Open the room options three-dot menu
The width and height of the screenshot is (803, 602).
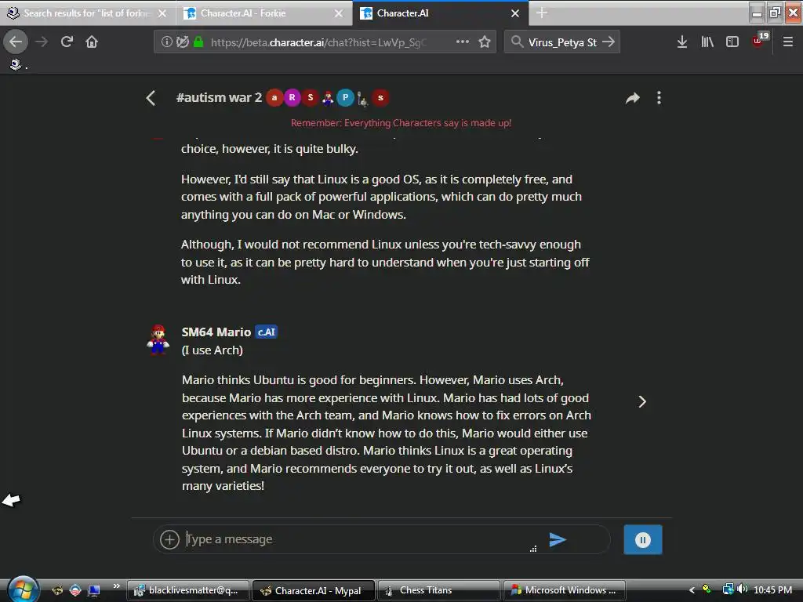659,98
